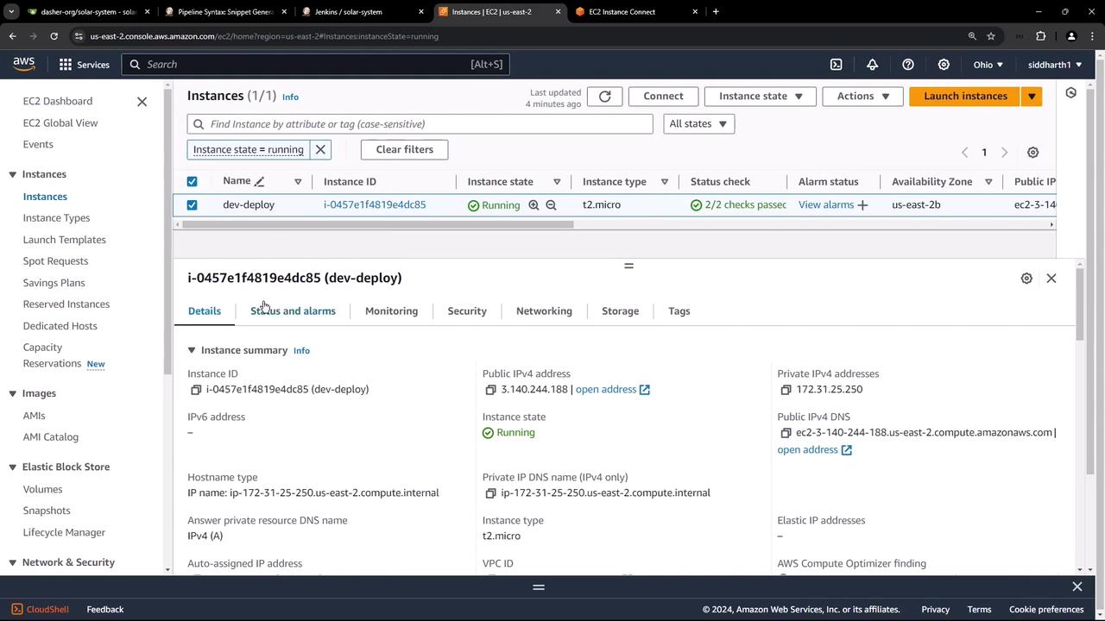Screen dimensions: 1105x621
Task: Zoom out filter on Running state
Action: (x=551, y=205)
